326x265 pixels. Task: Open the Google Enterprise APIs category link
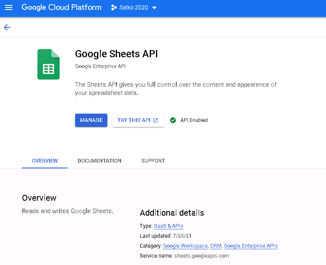[x=251, y=246]
